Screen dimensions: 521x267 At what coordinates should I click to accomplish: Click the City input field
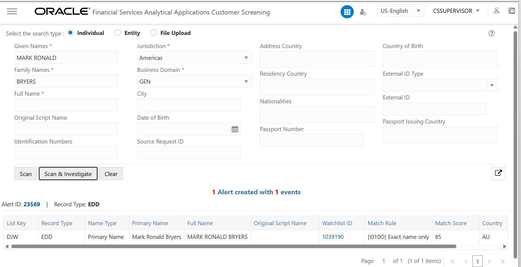point(189,105)
